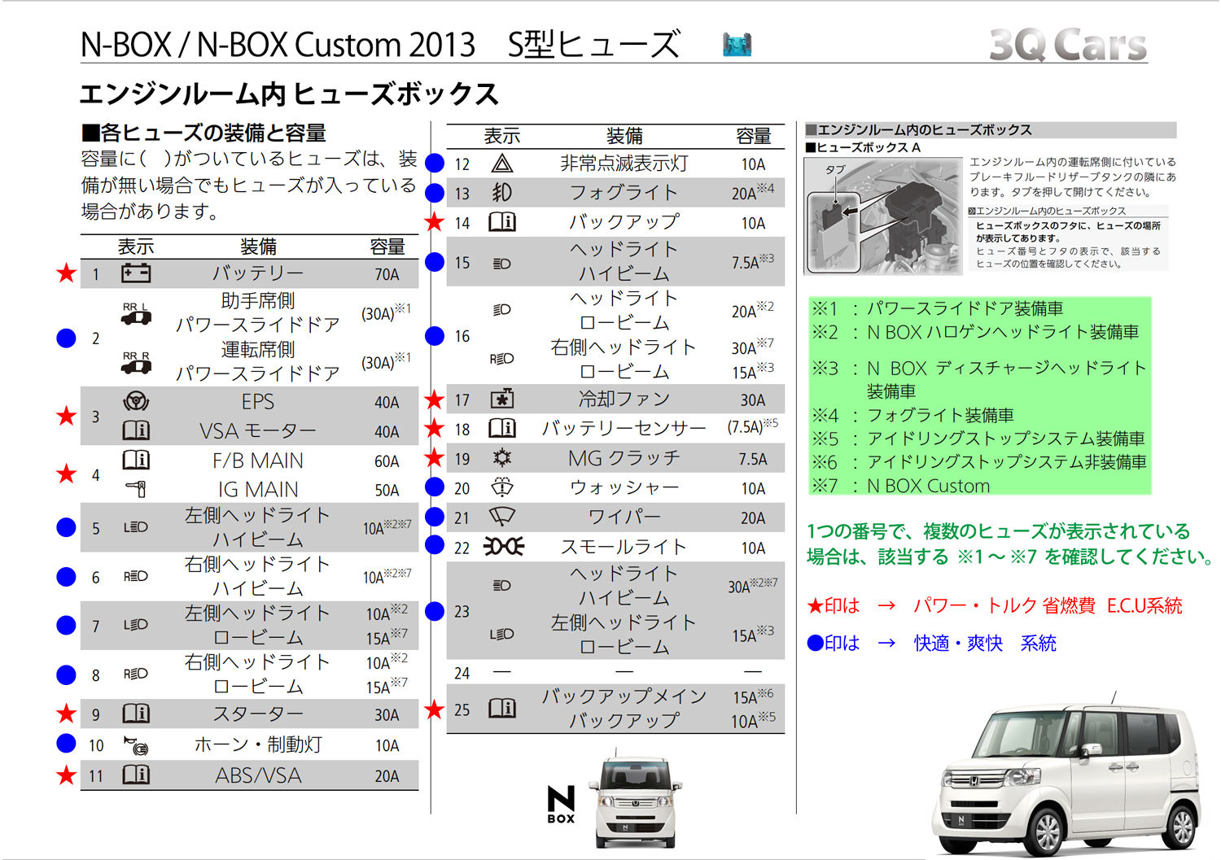Click the blue fuse icon in the title
Screen dimensions: 1221x860
coord(737,44)
